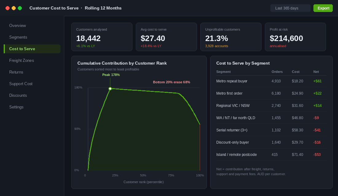The image size is (338, 196).
Task: Click the Orders column header
Action: point(277,72)
